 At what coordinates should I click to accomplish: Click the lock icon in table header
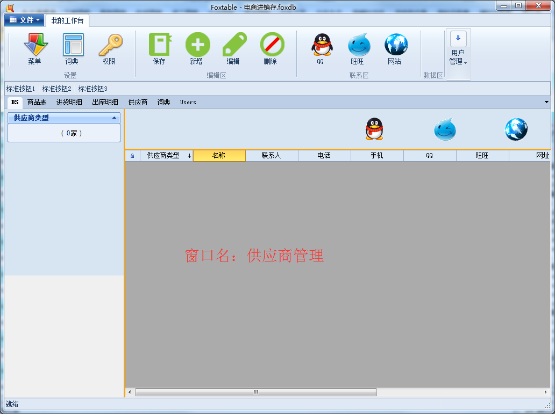(x=132, y=156)
